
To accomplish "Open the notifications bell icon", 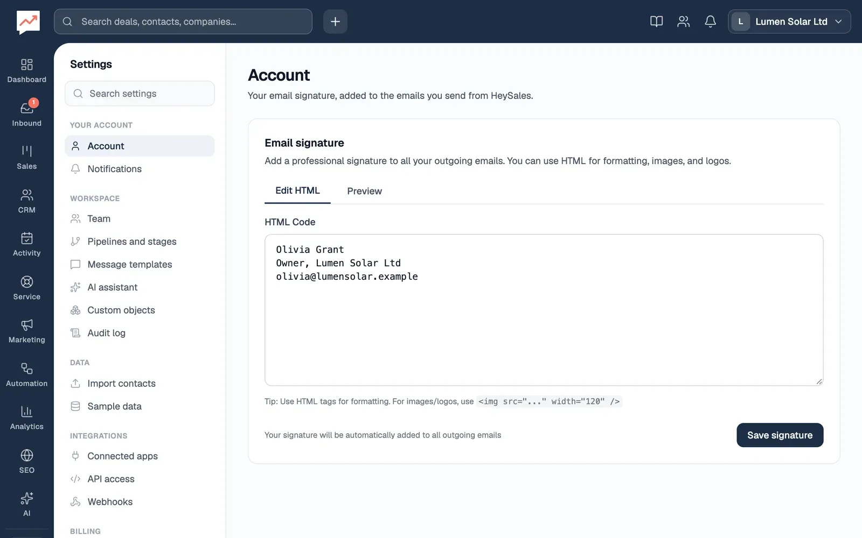I will point(710,22).
